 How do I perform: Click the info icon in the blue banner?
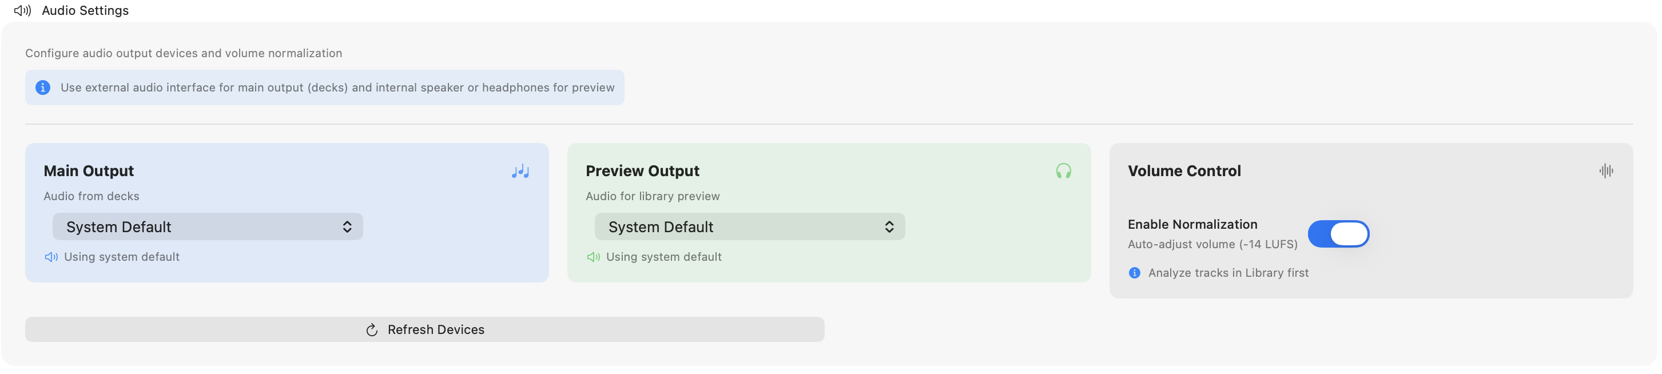point(42,87)
